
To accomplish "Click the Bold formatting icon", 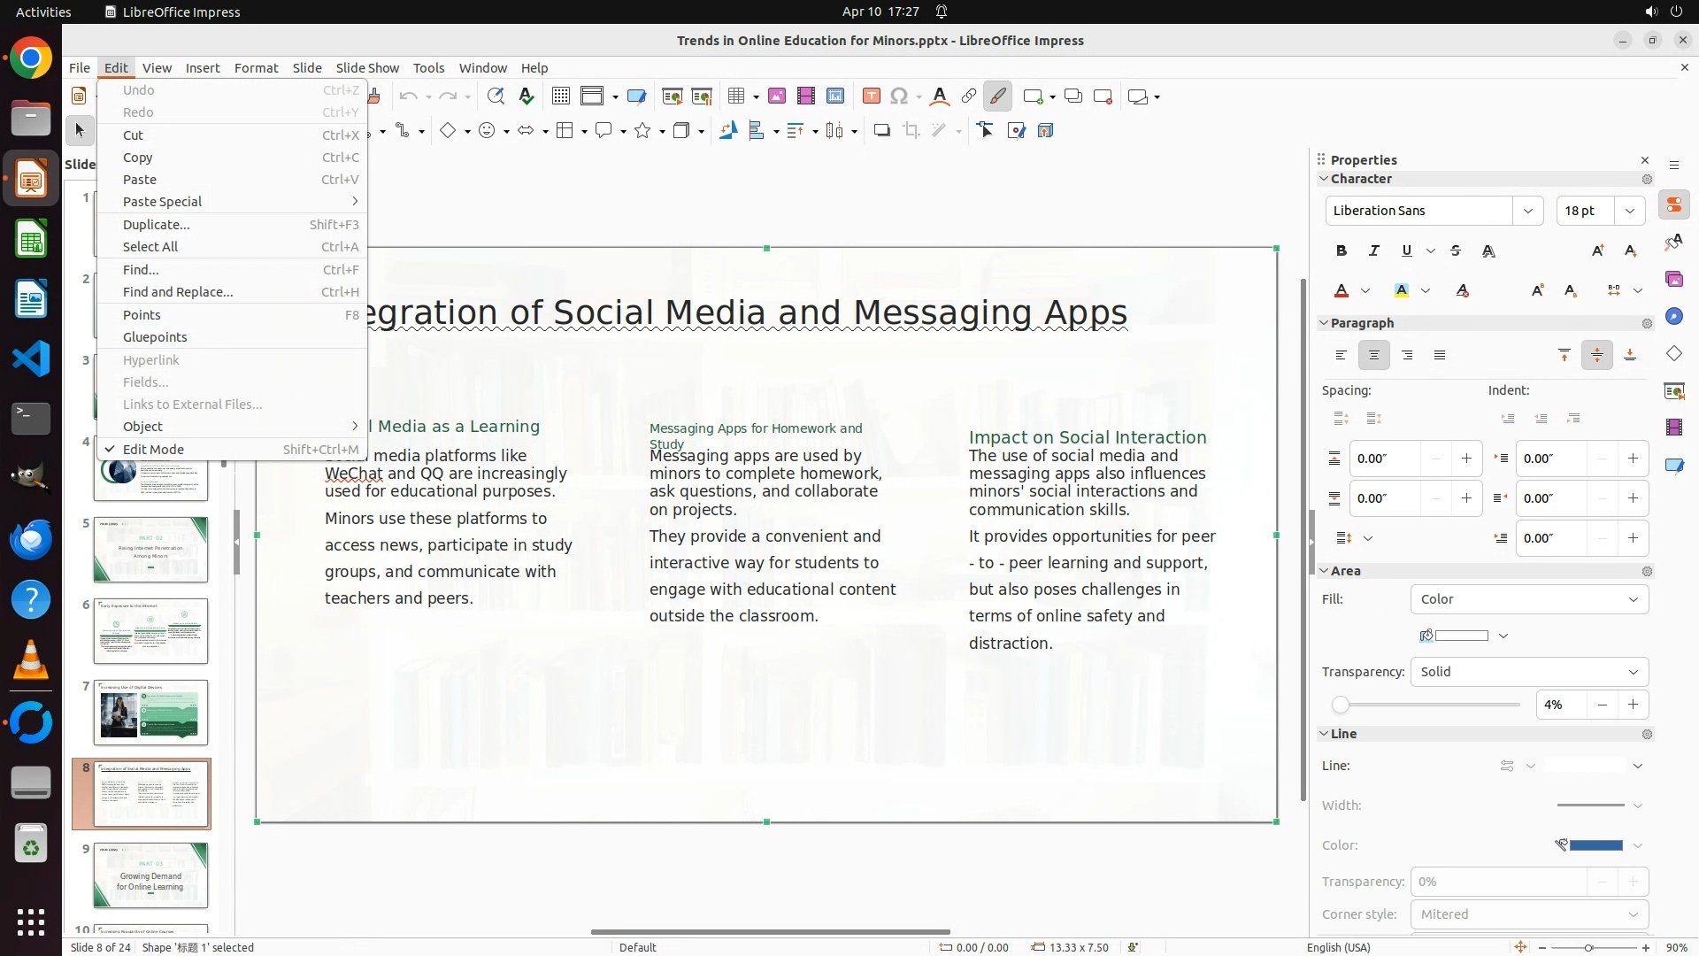I will coord(1342,251).
